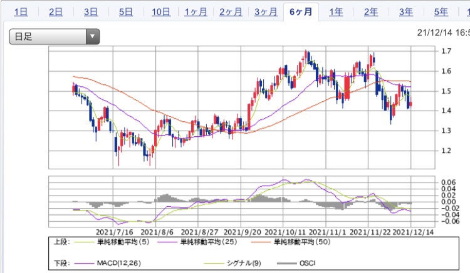This screenshot has width=470, height=273.
Task: Switch to the 1年 period tab
Action: [336, 11]
